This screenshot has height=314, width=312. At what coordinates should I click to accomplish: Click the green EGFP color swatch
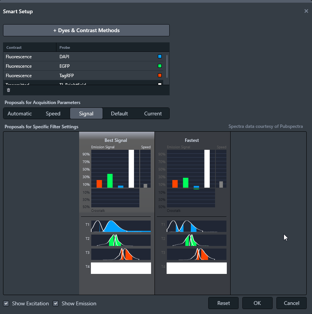[160, 66]
